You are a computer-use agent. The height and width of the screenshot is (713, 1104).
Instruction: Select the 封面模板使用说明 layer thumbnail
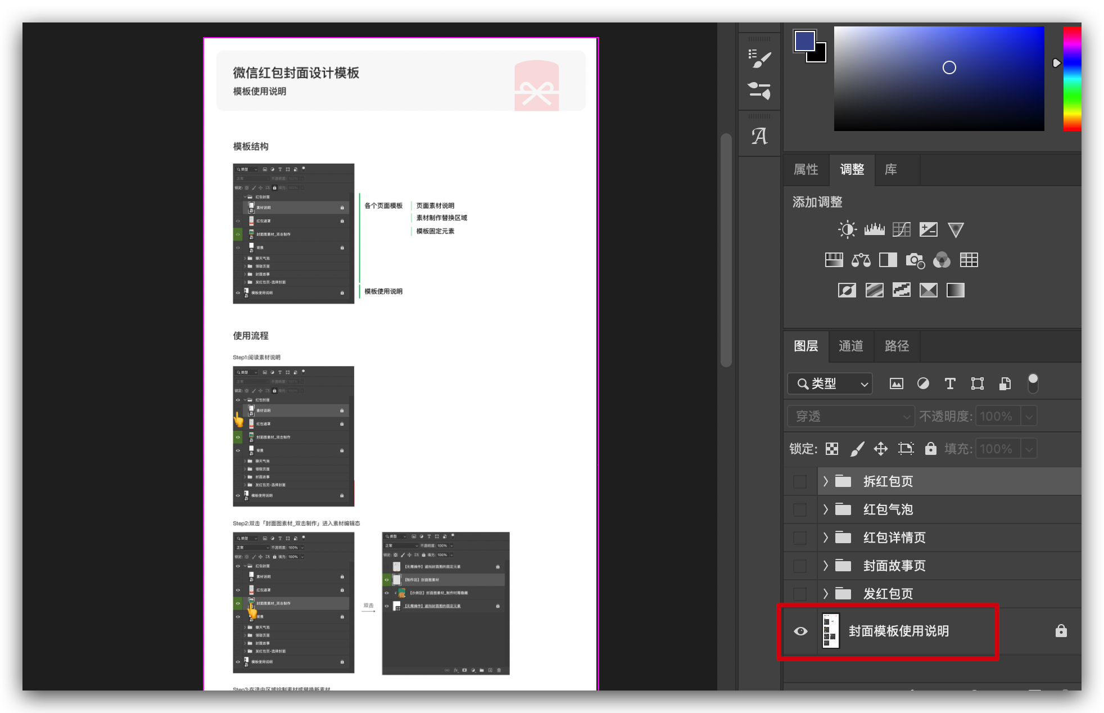(x=830, y=631)
